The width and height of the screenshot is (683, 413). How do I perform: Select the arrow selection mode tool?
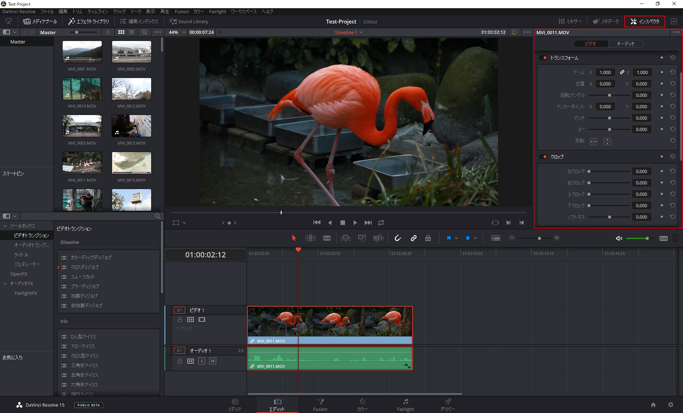(294, 238)
